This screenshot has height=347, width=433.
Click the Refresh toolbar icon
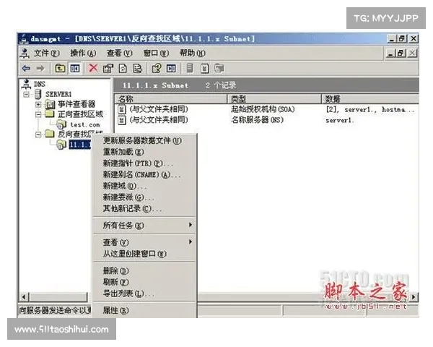[123, 68]
